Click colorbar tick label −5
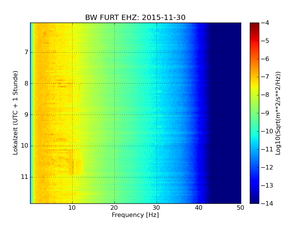301x226 pixels. coord(265,41)
